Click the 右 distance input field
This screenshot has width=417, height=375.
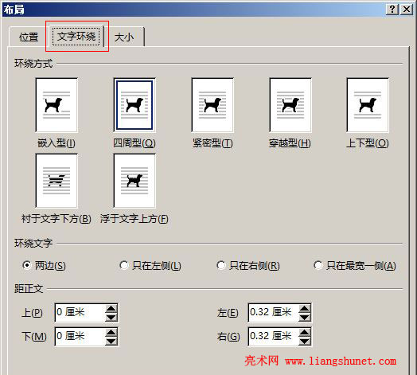point(273,337)
